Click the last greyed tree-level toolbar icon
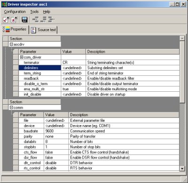The width and height of the screenshot is (188, 183). [51, 19]
